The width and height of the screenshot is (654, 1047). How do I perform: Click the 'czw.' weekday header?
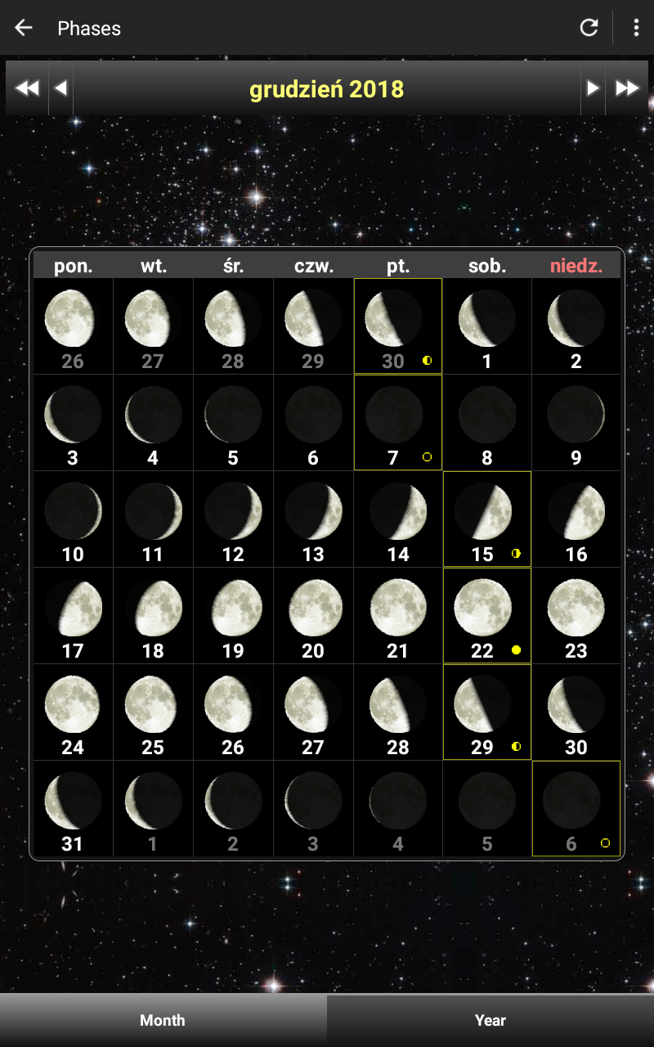pos(313,266)
